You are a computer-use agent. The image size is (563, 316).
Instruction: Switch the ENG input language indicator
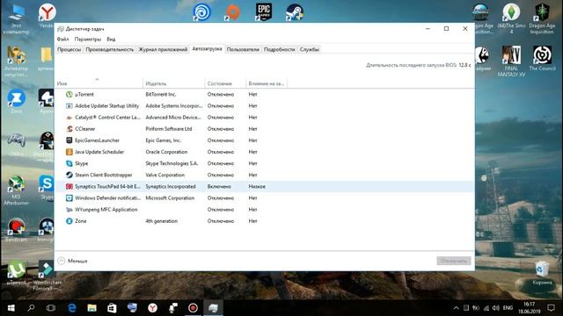508,308
